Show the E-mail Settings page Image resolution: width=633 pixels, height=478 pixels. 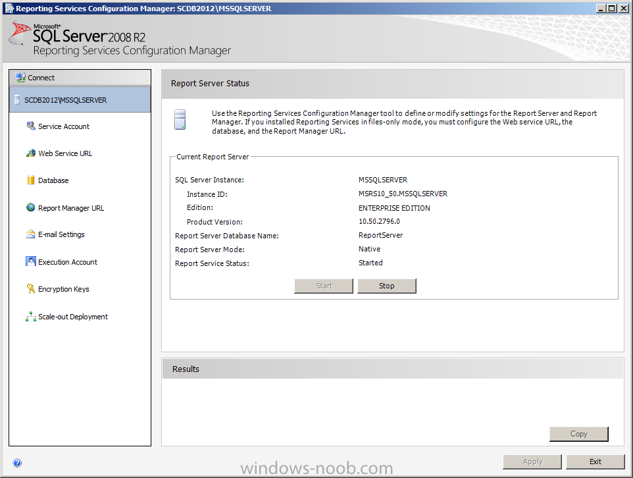pos(61,234)
